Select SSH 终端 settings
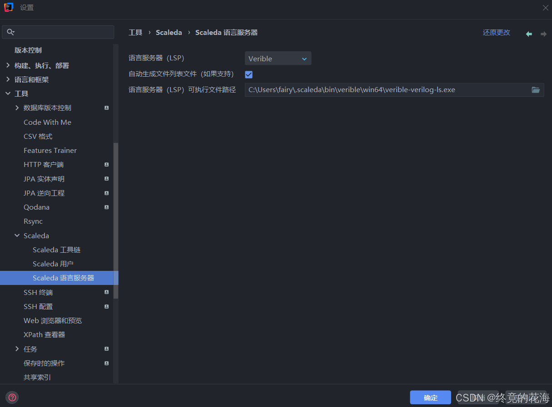 [x=38, y=292]
